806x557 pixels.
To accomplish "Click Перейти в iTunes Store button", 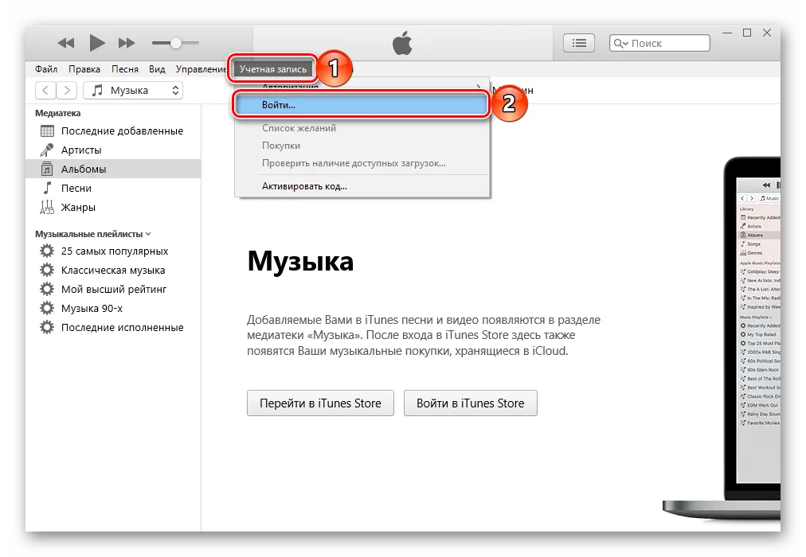I will (320, 403).
